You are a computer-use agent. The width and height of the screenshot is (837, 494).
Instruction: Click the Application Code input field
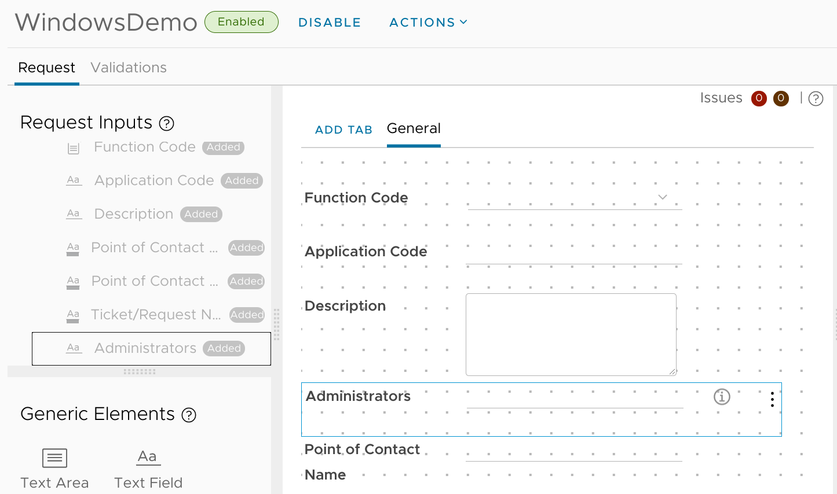pyautogui.click(x=573, y=253)
